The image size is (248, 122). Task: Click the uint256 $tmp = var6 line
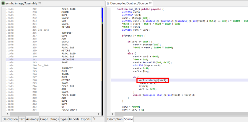[147, 65]
